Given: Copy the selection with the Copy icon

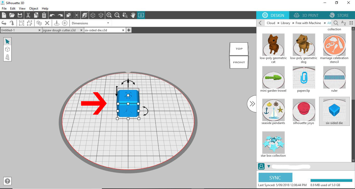Looking at the screenshot, I should pyautogui.click(x=36, y=15).
